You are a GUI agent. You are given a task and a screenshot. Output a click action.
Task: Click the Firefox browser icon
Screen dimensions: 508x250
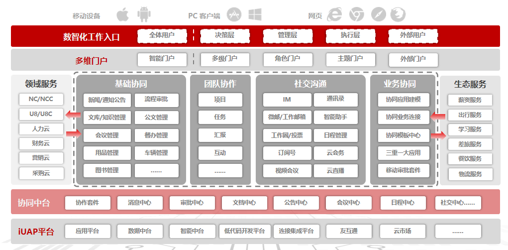398,14
